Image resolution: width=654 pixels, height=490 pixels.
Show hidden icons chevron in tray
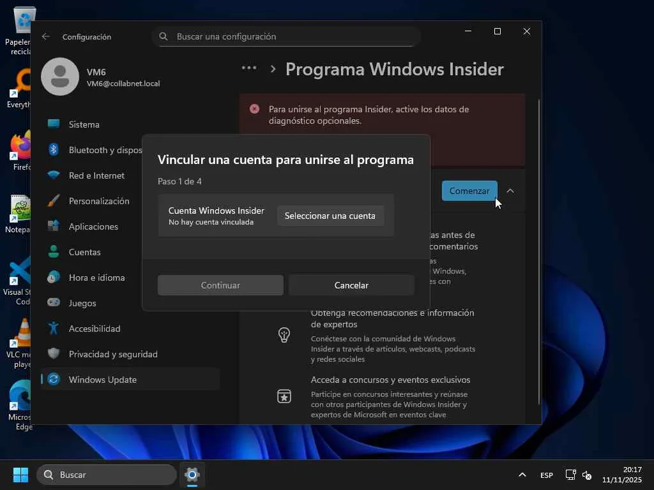click(x=522, y=475)
